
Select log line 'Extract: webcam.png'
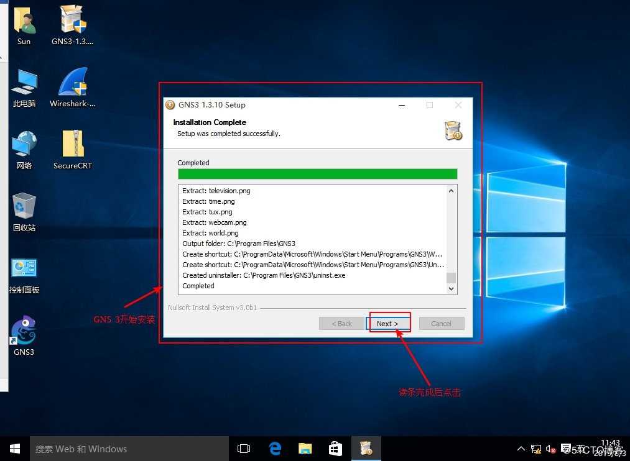pyautogui.click(x=215, y=222)
